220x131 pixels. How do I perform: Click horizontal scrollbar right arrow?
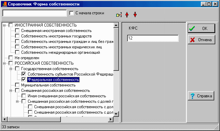(x=111, y=119)
